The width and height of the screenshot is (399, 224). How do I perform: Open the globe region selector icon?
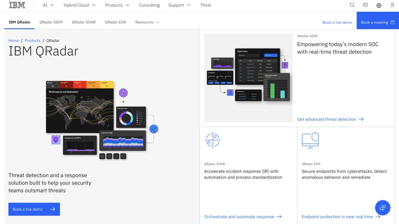pos(379,5)
